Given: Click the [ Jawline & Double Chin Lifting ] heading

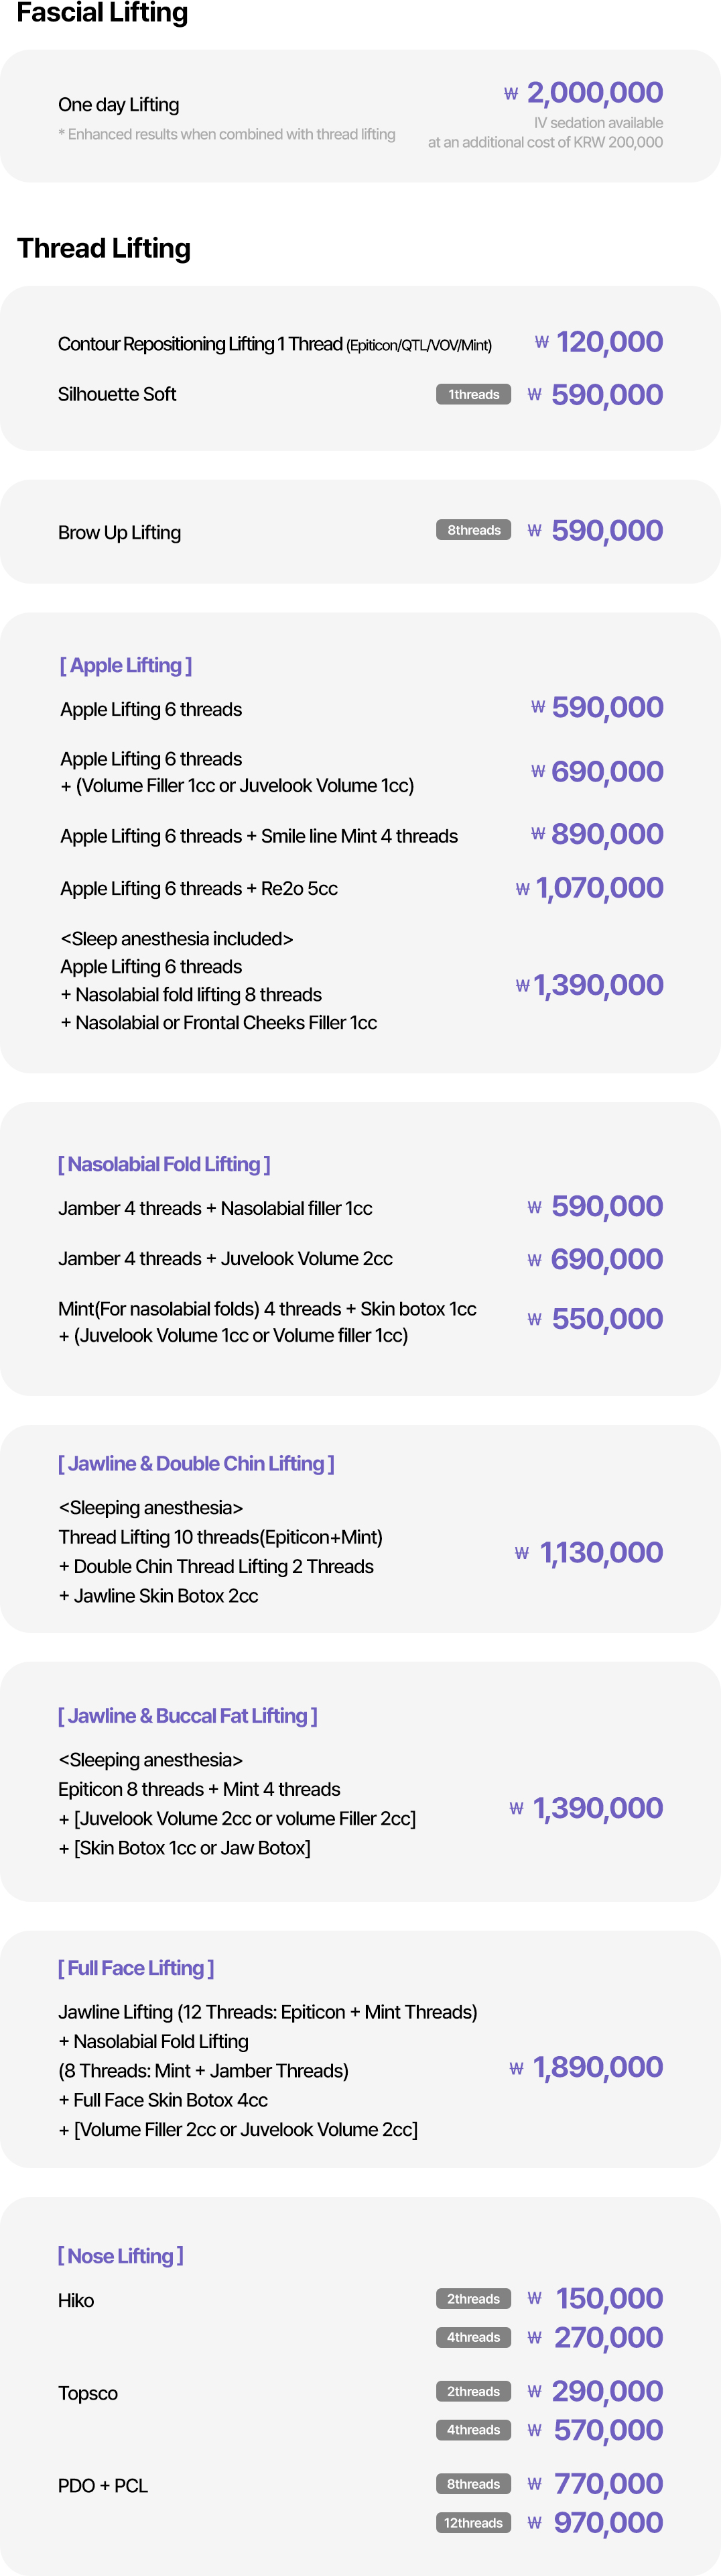Looking at the screenshot, I should [x=196, y=1463].
